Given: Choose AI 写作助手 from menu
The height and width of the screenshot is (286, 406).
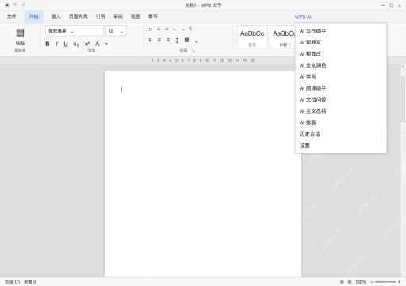Looking at the screenshot, I should pyautogui.click(x=341, y=31).
